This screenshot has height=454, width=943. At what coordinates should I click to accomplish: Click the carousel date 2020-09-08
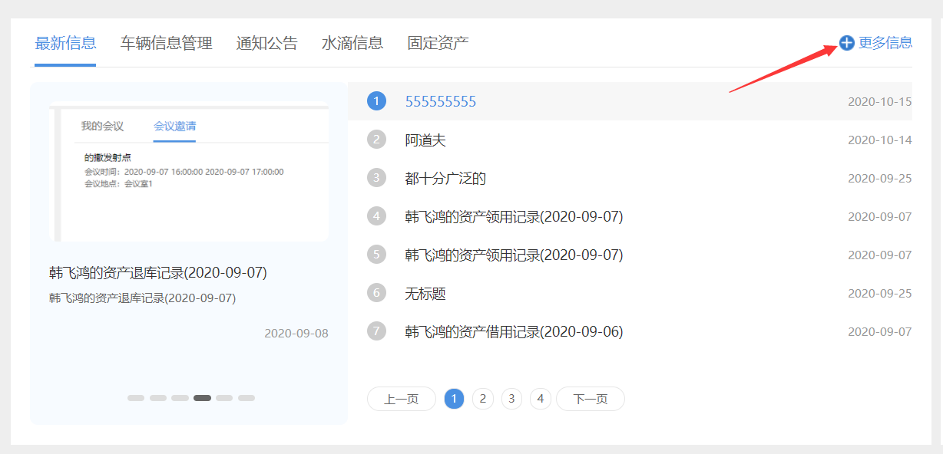tap(296, 334)
